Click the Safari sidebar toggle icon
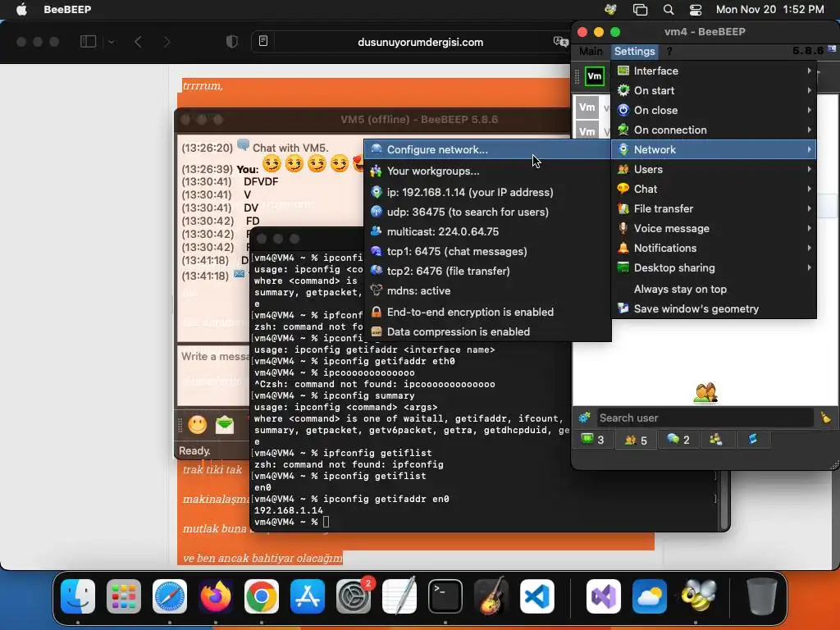 coord(88,42)
